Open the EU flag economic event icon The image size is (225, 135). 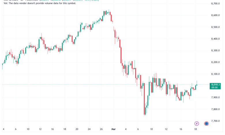pos(207,124)
